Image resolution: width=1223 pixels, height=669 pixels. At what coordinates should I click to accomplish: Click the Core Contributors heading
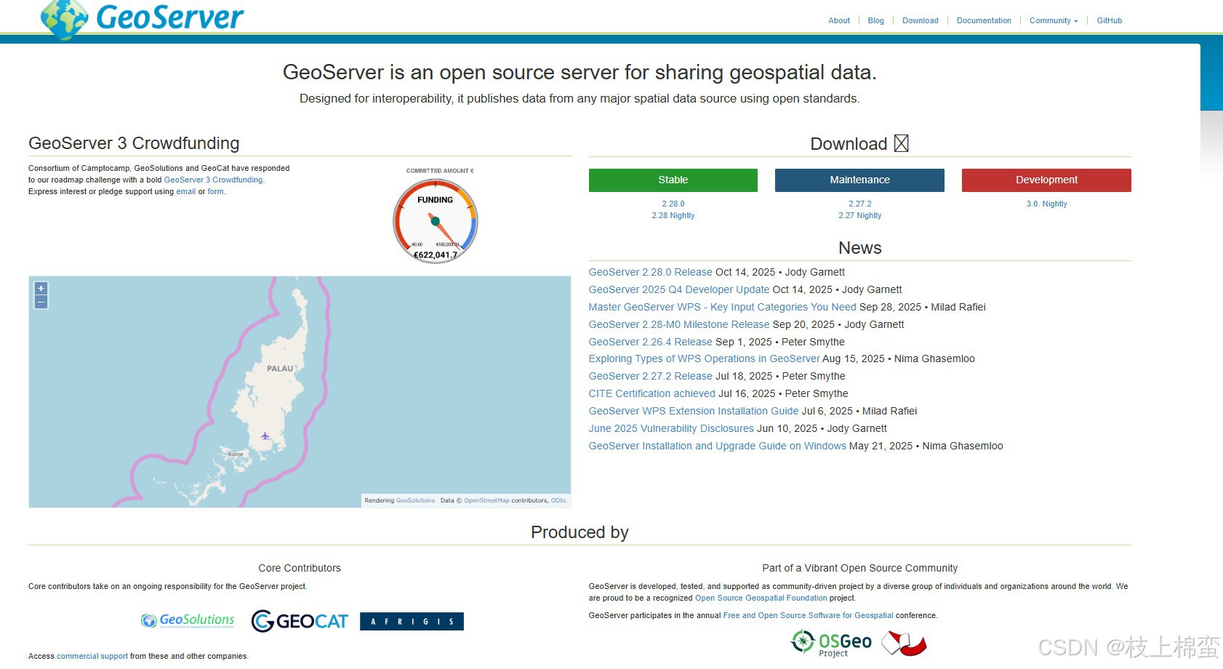click(x=300, y=568)
